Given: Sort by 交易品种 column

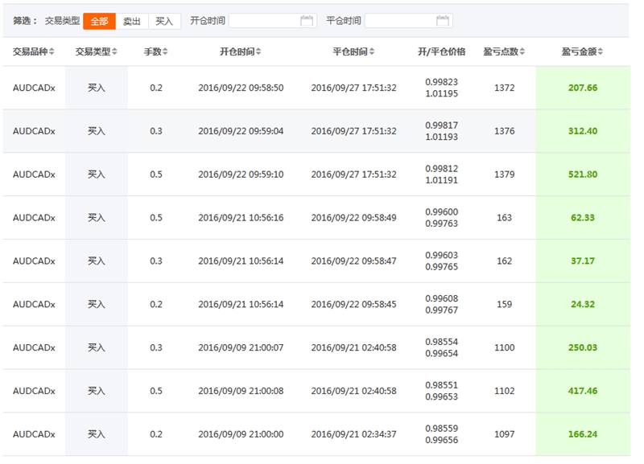Looking at the screenshot, I should [33, 51].
